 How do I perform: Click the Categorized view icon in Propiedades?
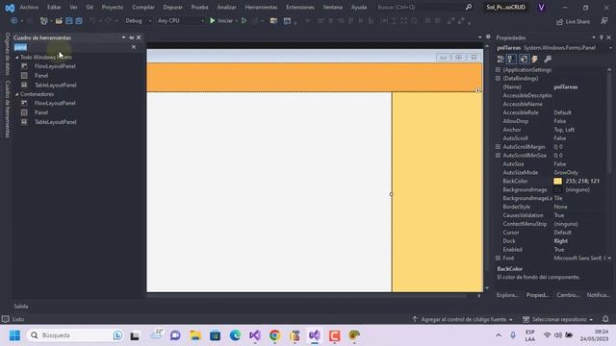(500, 59)
